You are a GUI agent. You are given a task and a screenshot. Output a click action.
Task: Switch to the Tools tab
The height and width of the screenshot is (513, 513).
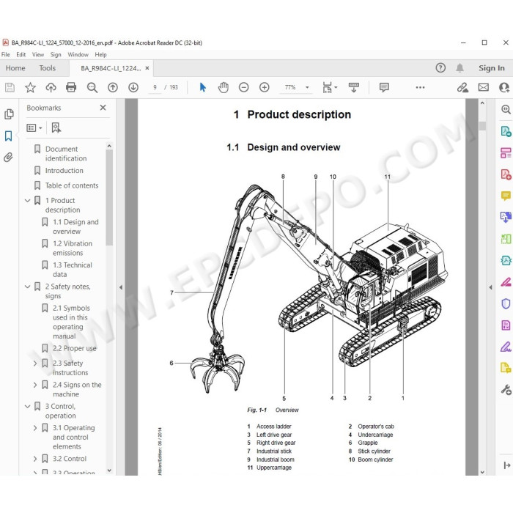coord(48,68)
